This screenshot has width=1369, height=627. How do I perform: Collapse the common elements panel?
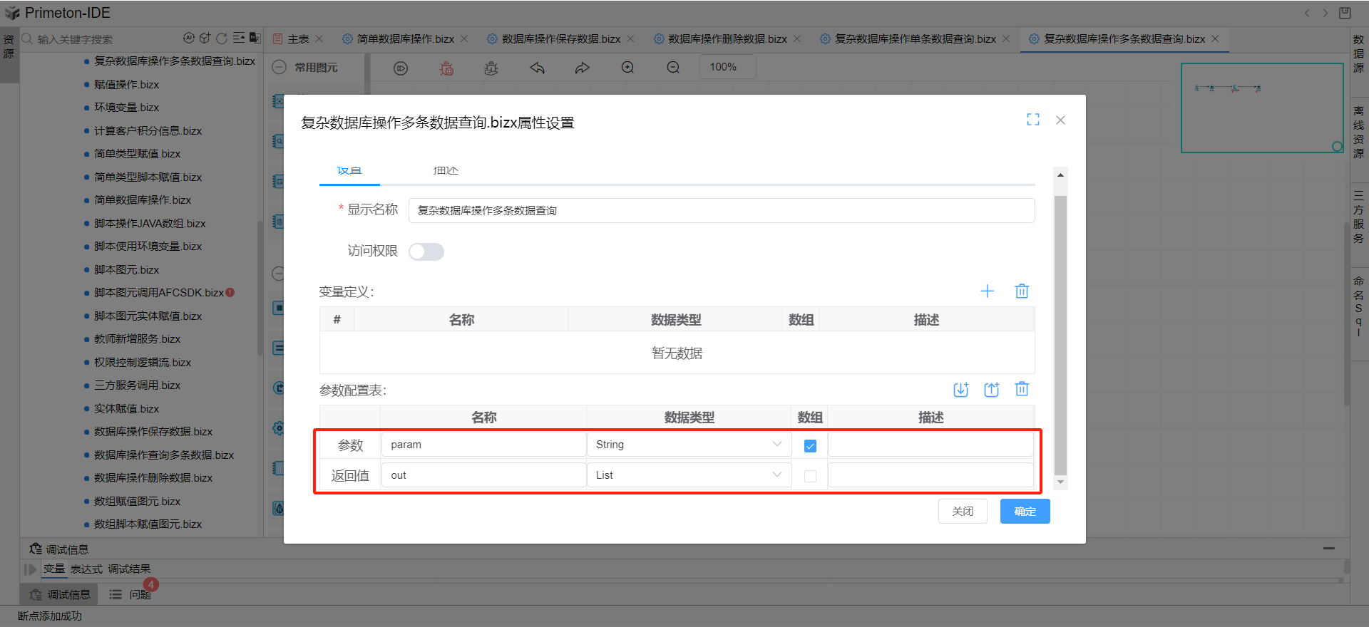tap(280, 67)
